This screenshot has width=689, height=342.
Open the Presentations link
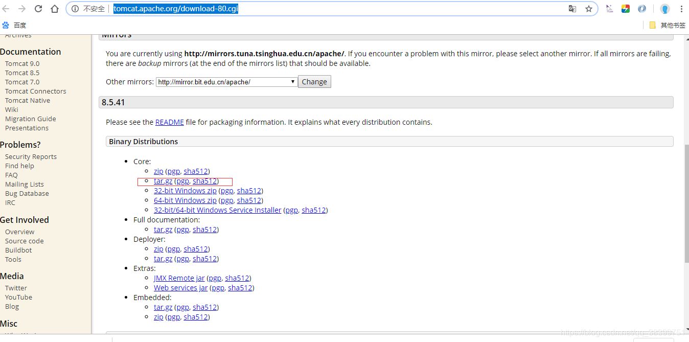[x=27, y=128]
